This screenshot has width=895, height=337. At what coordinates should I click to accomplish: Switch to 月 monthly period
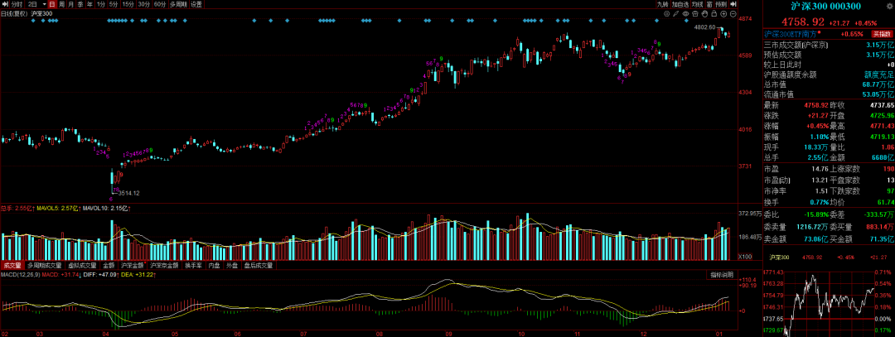tap(70, 4)
